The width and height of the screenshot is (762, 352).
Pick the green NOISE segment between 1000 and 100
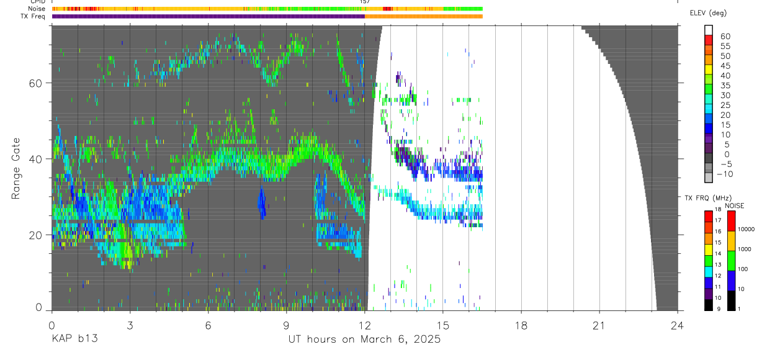tap(731, 260)
